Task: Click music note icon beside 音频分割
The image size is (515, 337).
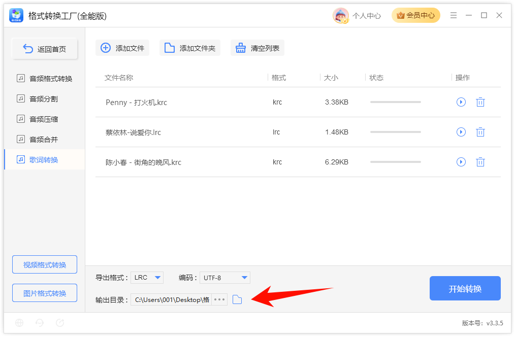Action: point(21,98)
